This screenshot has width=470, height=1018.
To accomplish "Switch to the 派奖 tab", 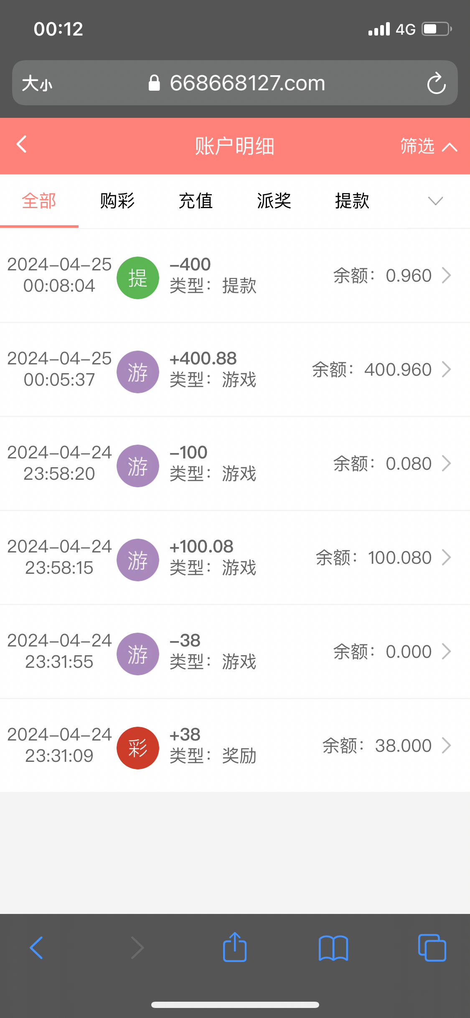I will pyautogui.click(x=274, y=201).
